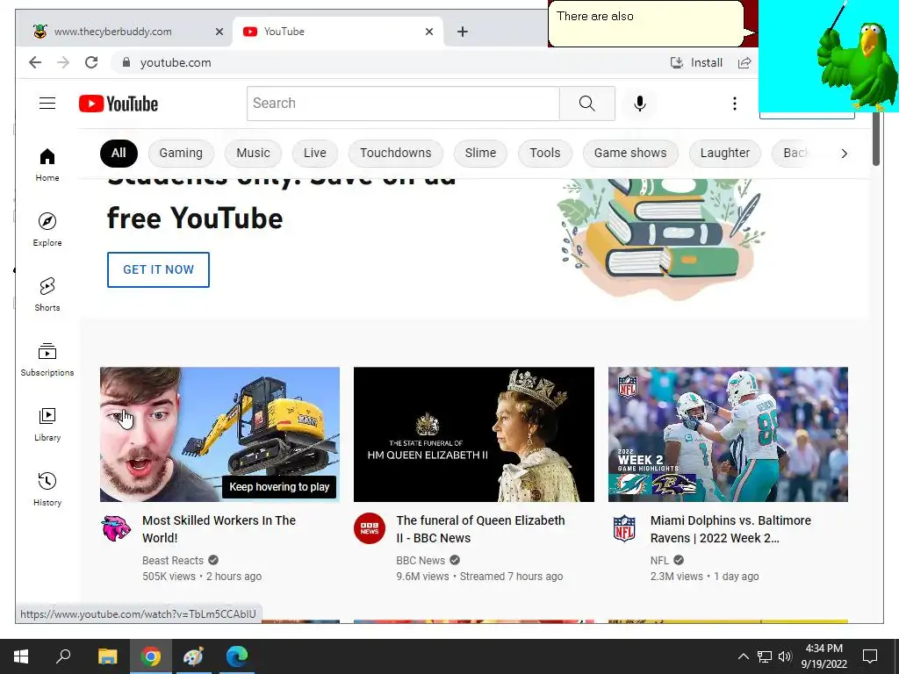Select the Live filter chip
Image resolution: width=899 pixels, height=674 pixels.
(x=315, y=153)
